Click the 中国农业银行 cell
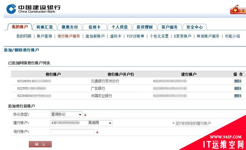The image size is (246, 150). [x=101, y=96]
